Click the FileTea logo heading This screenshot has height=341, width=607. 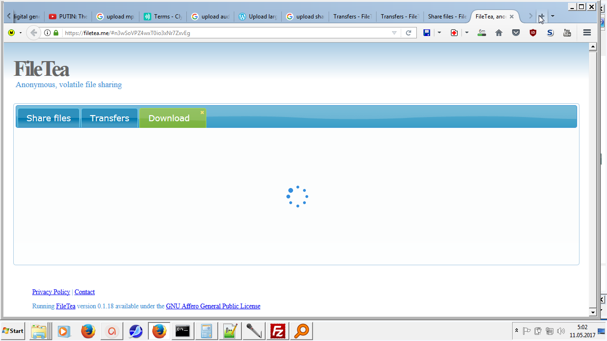click(42, 69)
